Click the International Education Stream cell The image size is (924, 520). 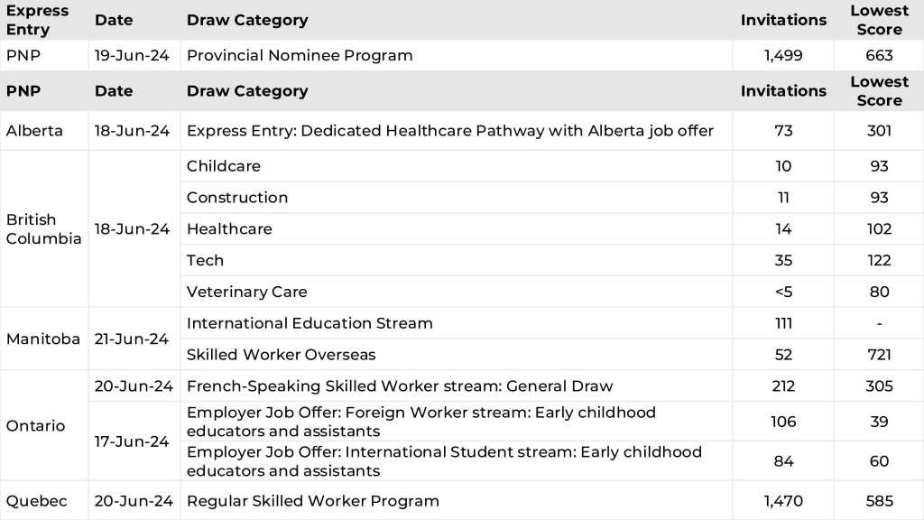click(310, 323)
